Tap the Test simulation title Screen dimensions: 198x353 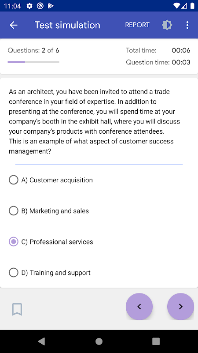[67, 25]
